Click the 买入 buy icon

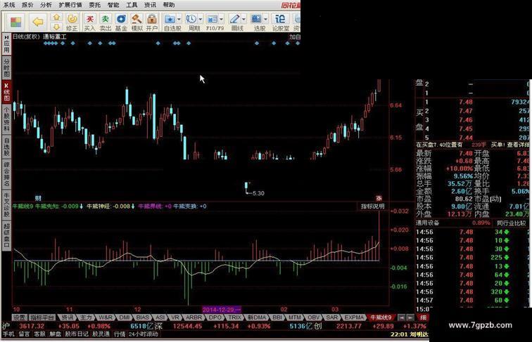89,22
